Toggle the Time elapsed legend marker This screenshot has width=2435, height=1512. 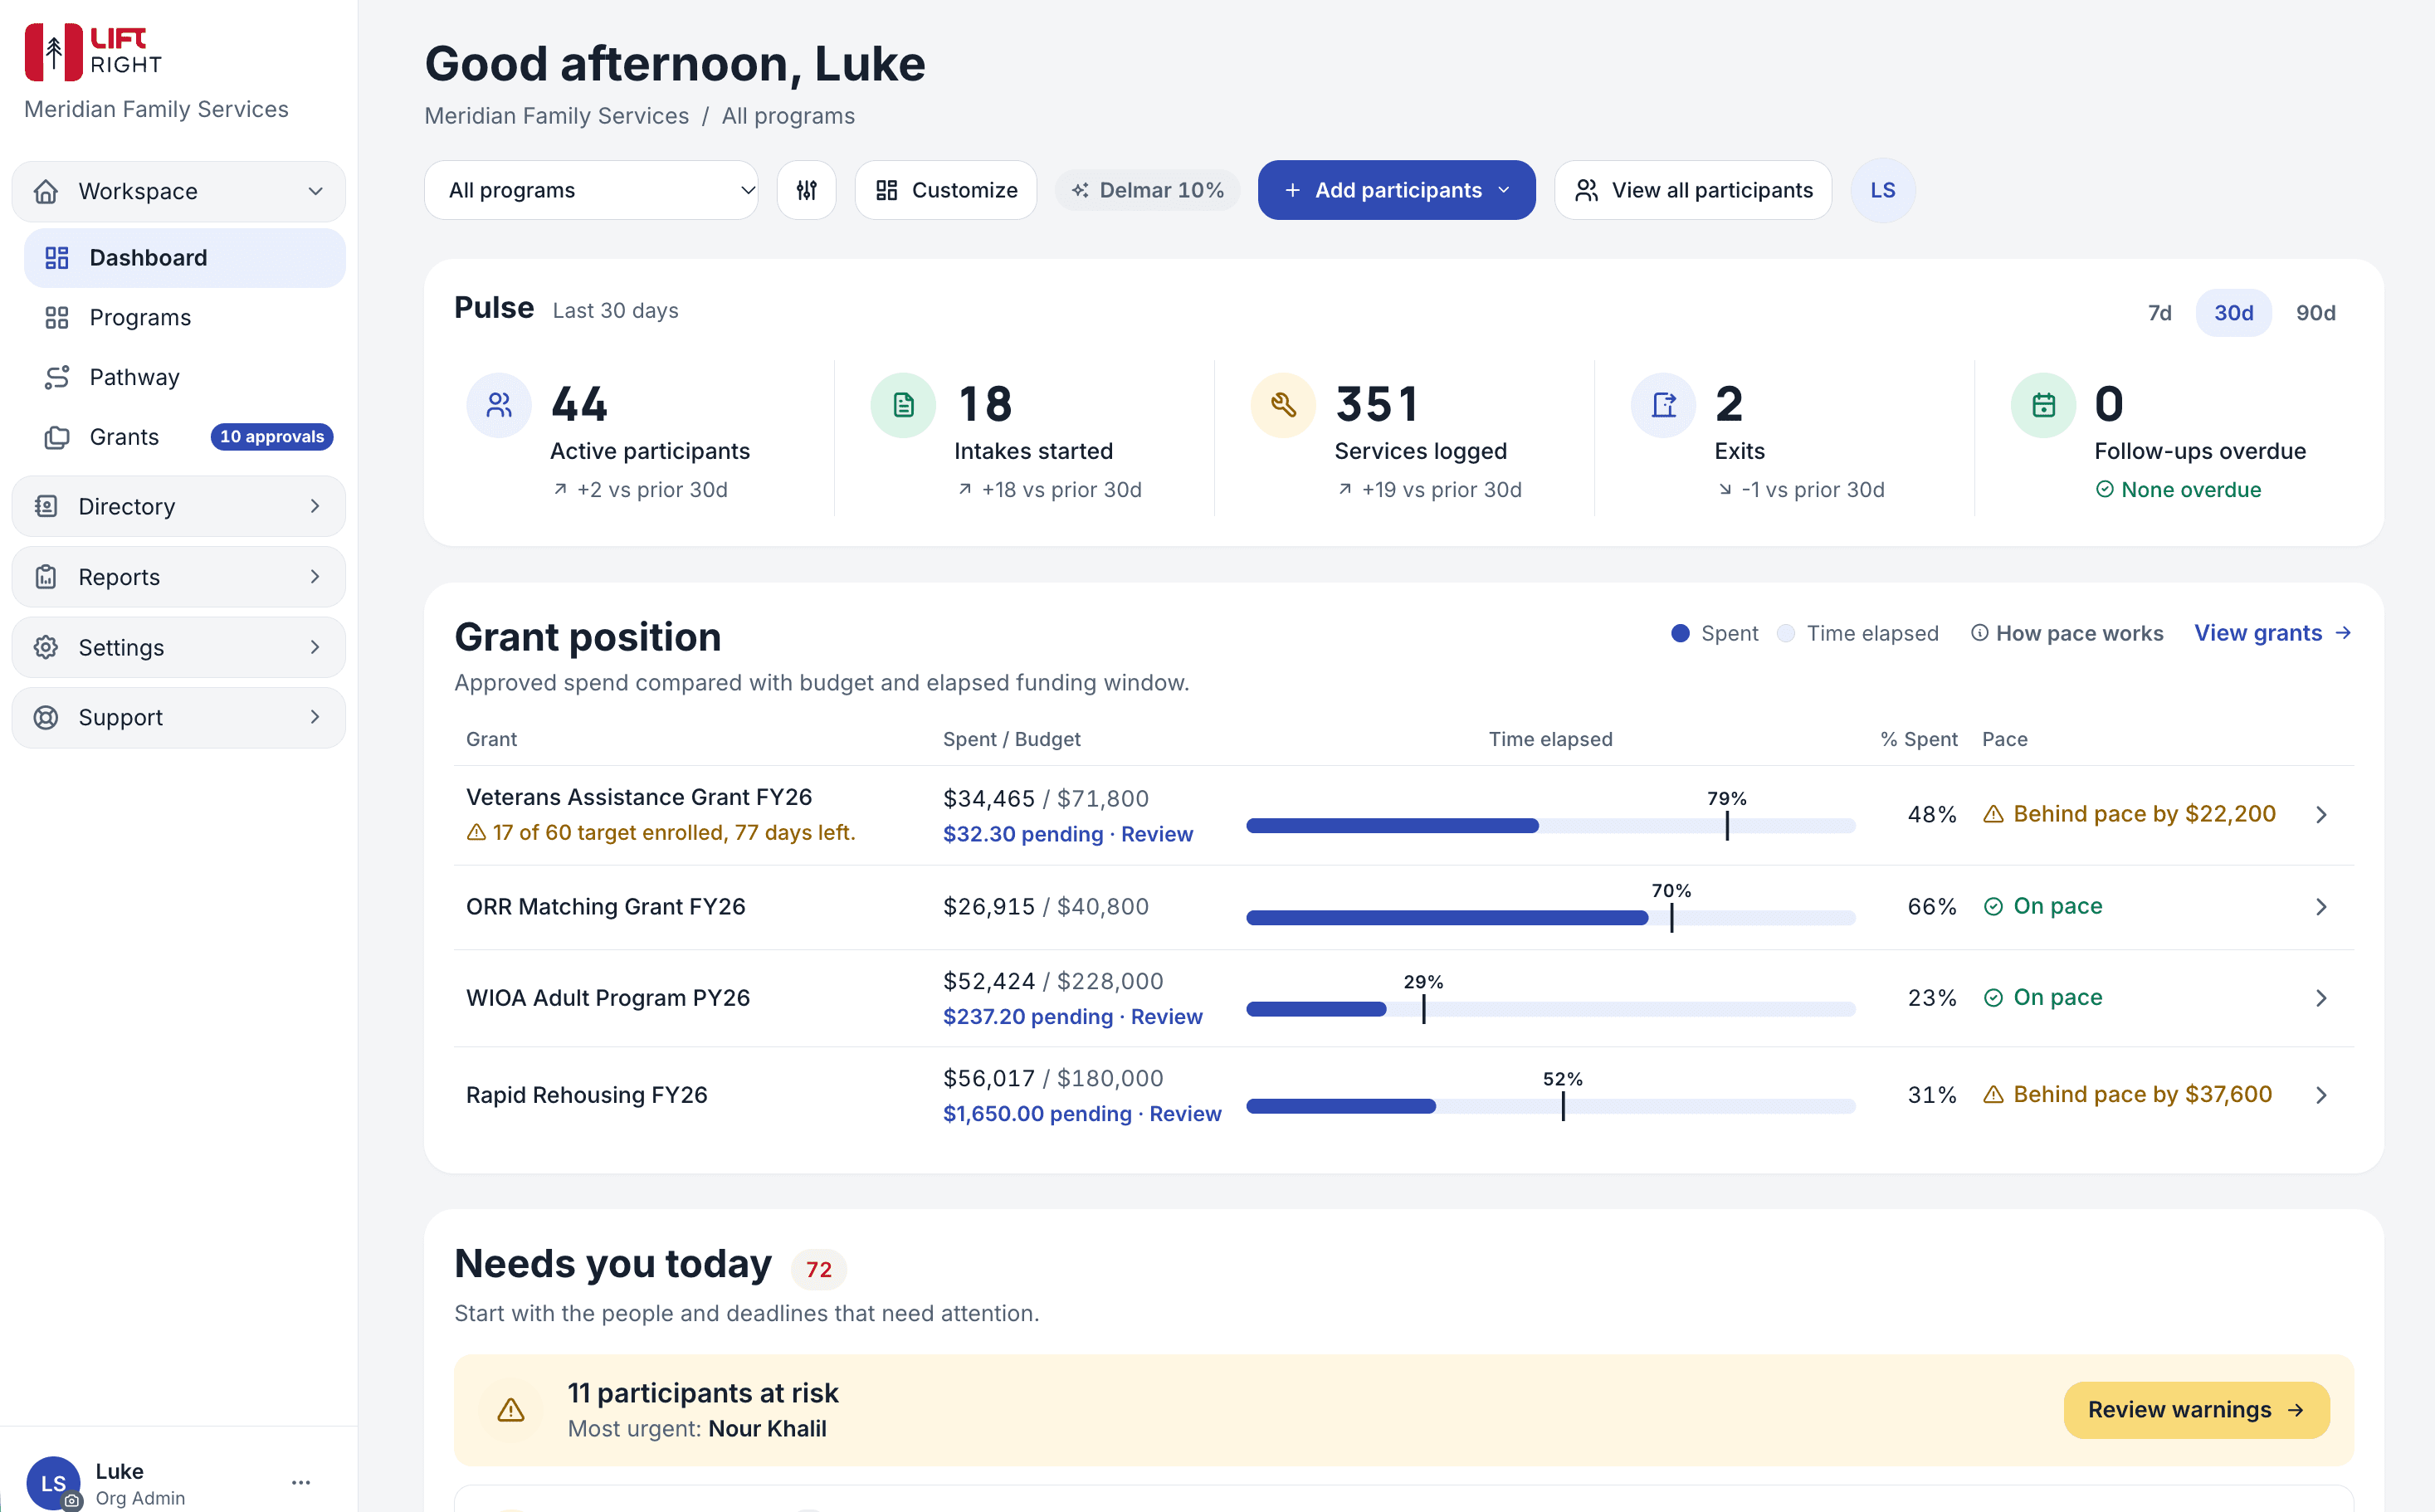pyautogui.click(x=1786, y=633)
